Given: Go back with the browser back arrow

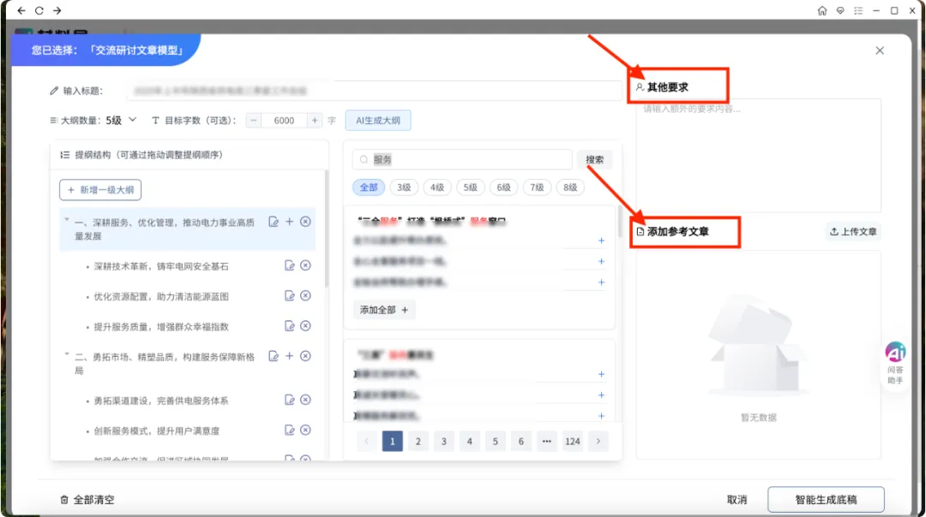Looking at the screenshot, I should click(21, 10).
